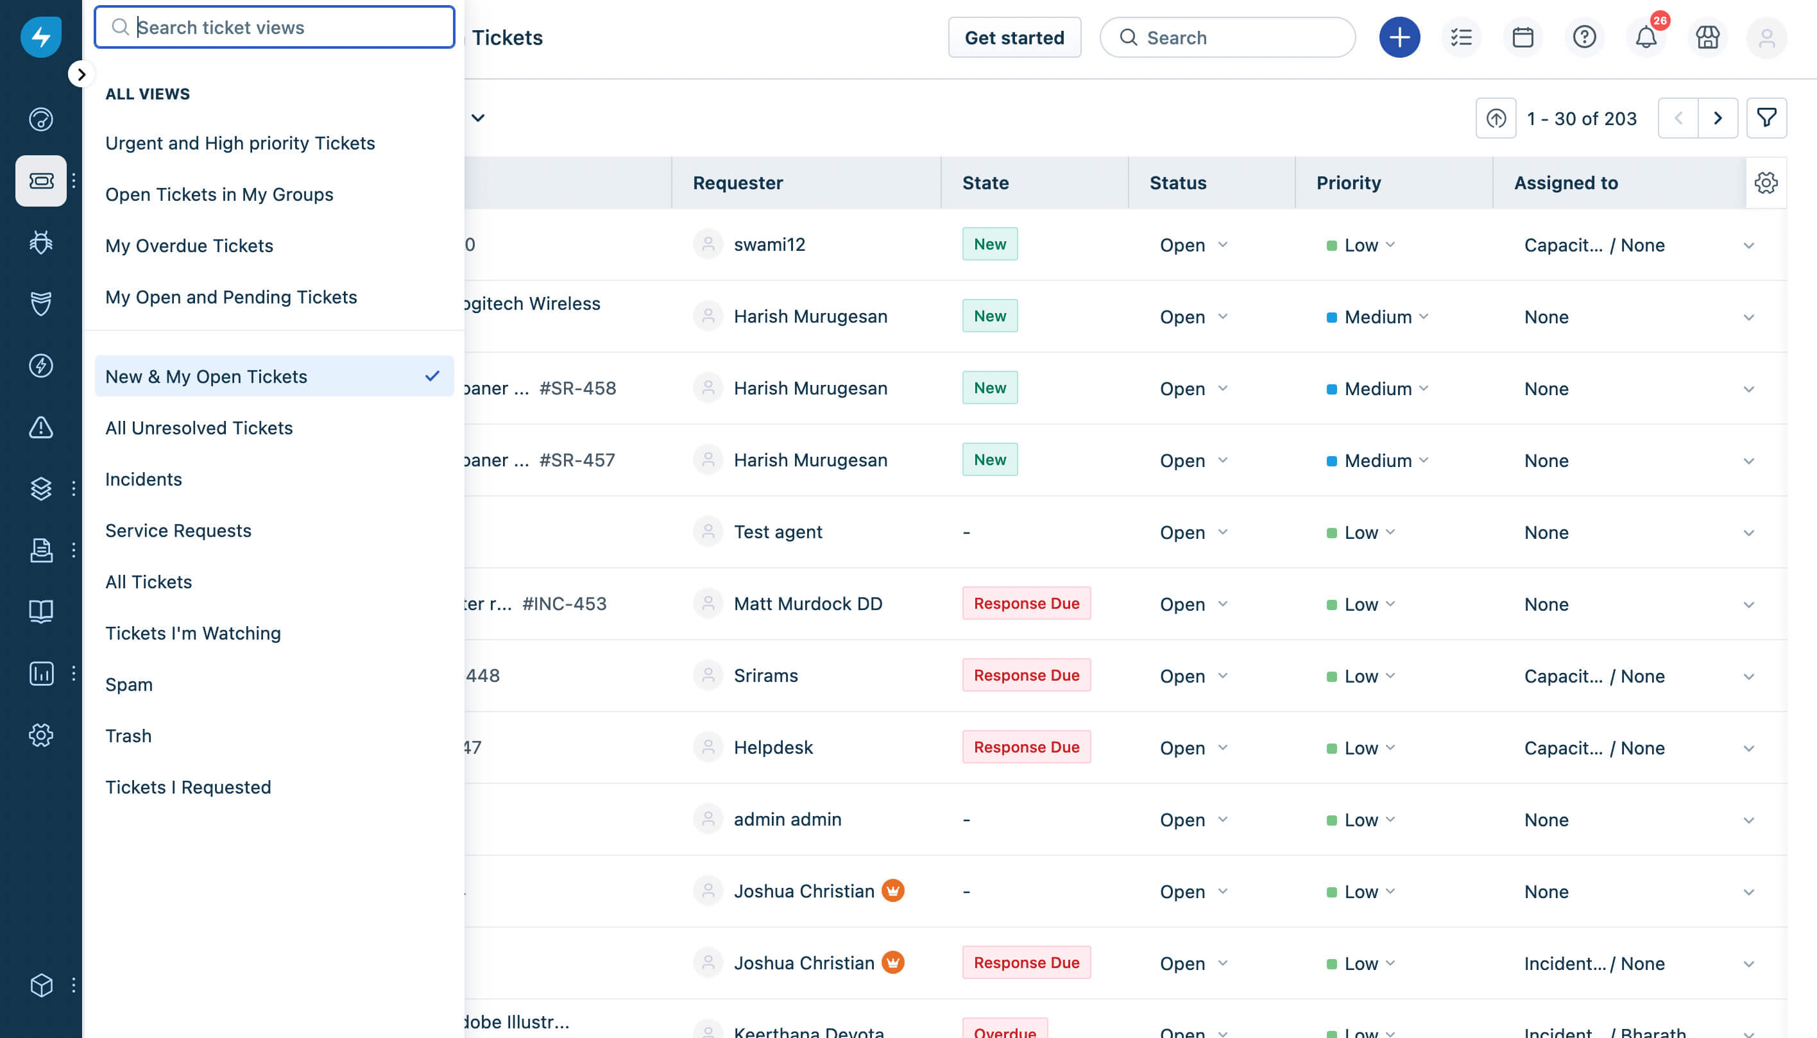Expand the sidebar with arrow toggle
1817x1038 pixels.
point(81,74)
